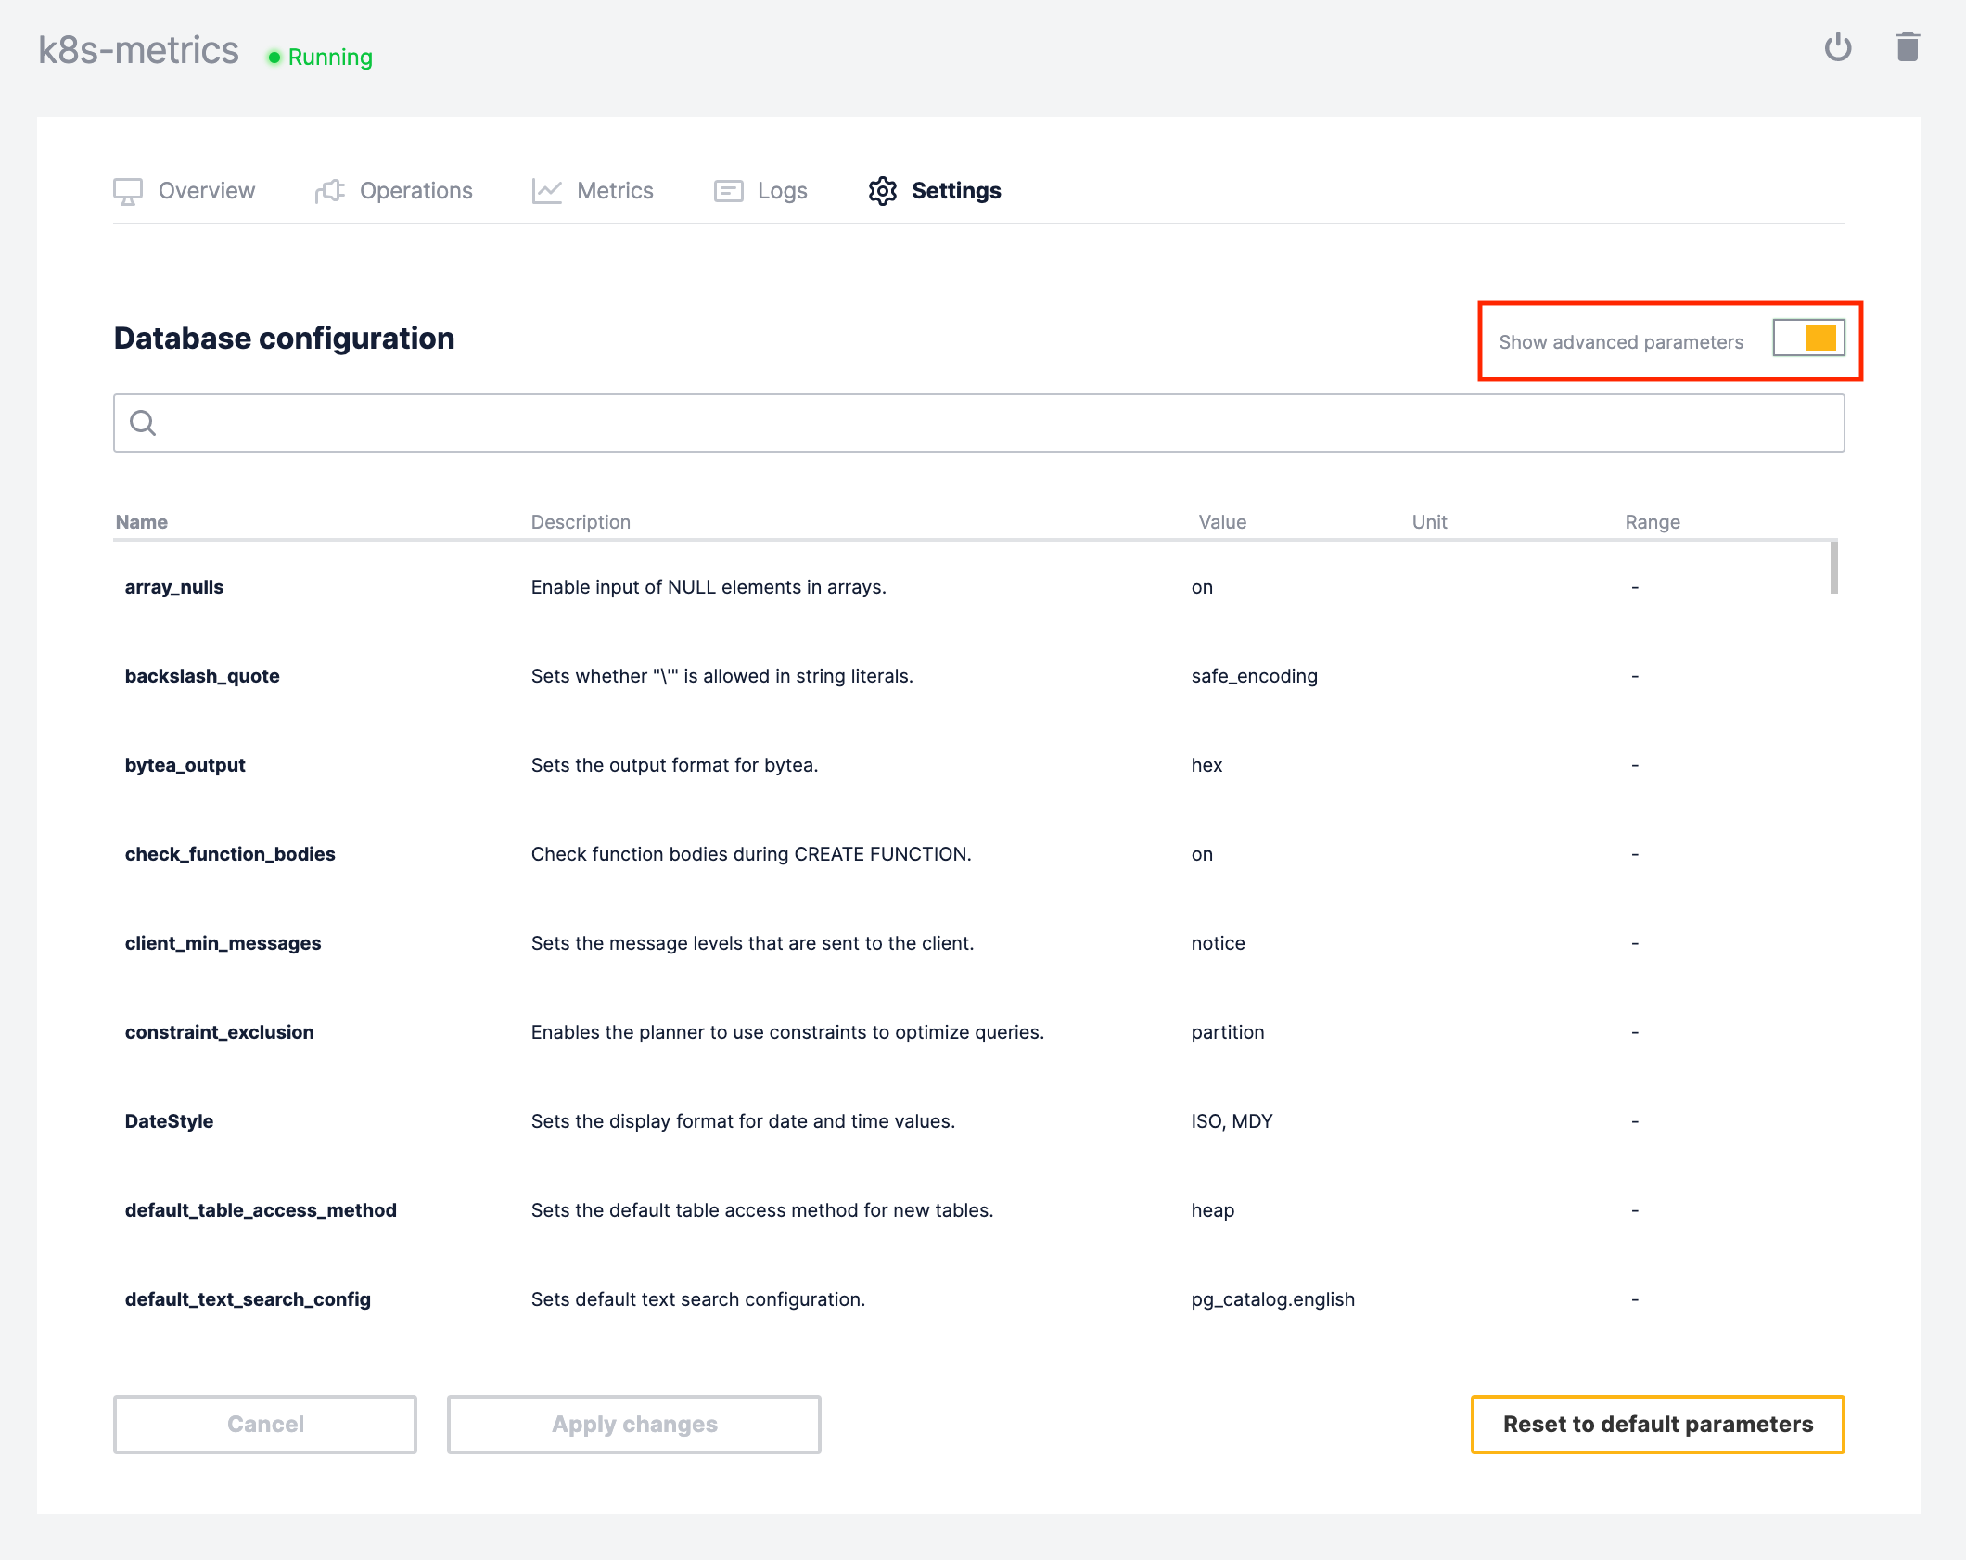Screen dimensions: 1966x1560
Task: Click the Settings gear icon
Action: point(882,191)
